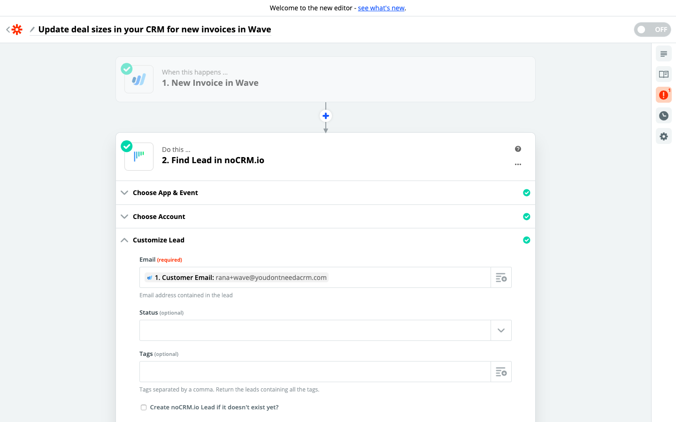Open the Zap settings gear icon
The image size is (676, 422).
663,136
